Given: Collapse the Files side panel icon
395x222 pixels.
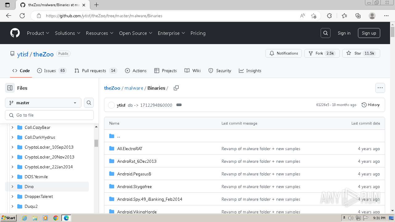Looking at the screenshot, I should coord(10,88).
